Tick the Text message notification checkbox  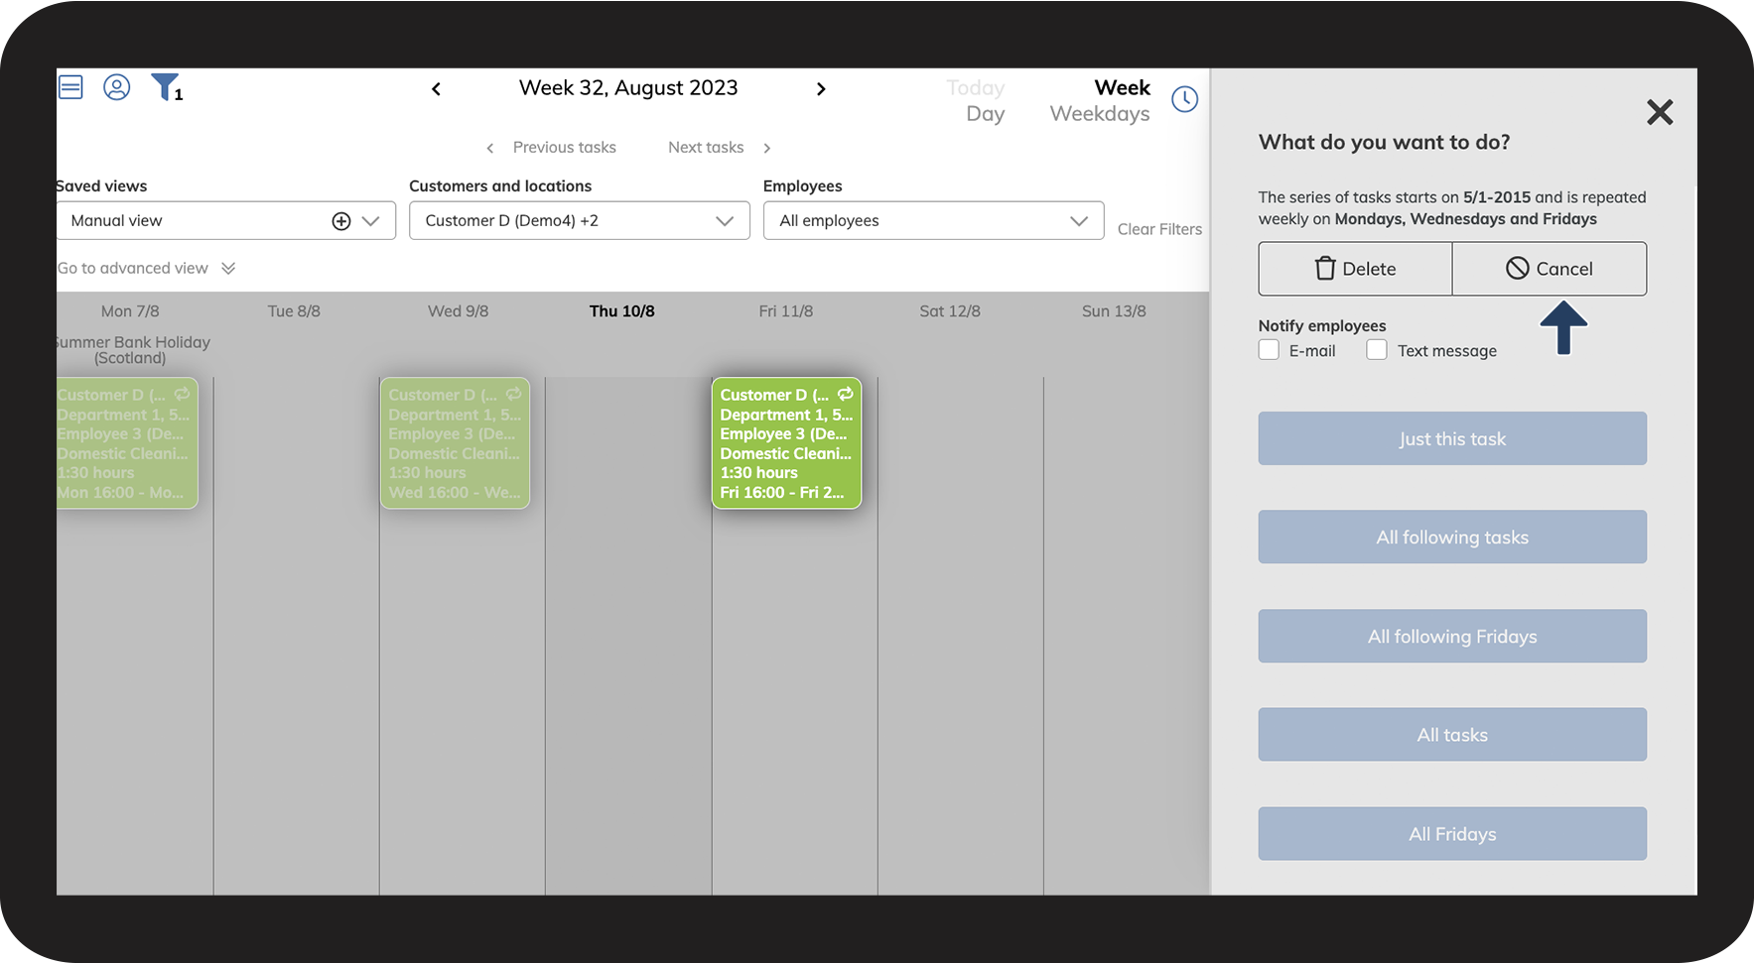1377,350
